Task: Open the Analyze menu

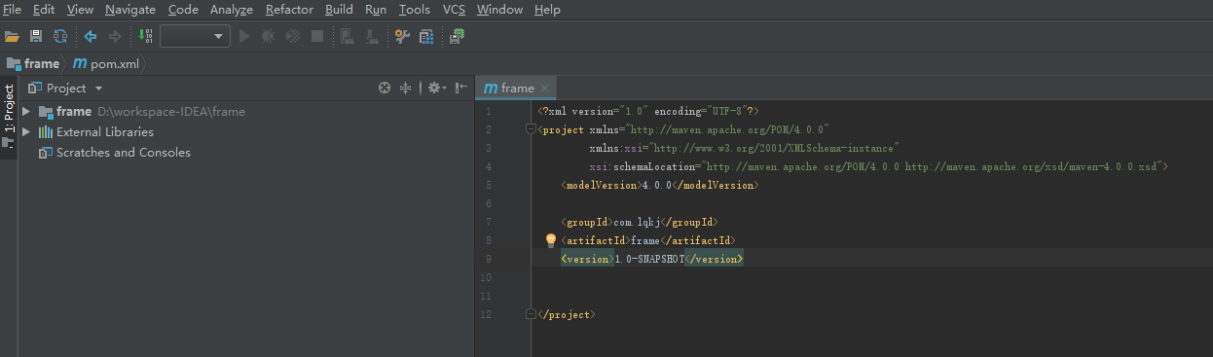Action: tap(231, 10)
